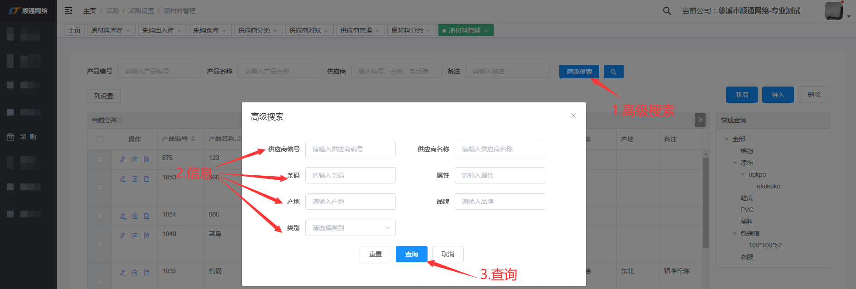Check the row checkbox for product 876
Screen dimensions: 856x289
point(100,159)
